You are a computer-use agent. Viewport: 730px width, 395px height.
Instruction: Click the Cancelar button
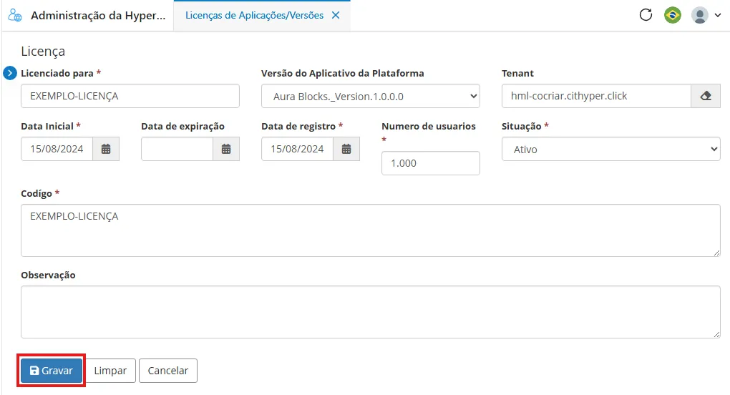click(168, 371)
